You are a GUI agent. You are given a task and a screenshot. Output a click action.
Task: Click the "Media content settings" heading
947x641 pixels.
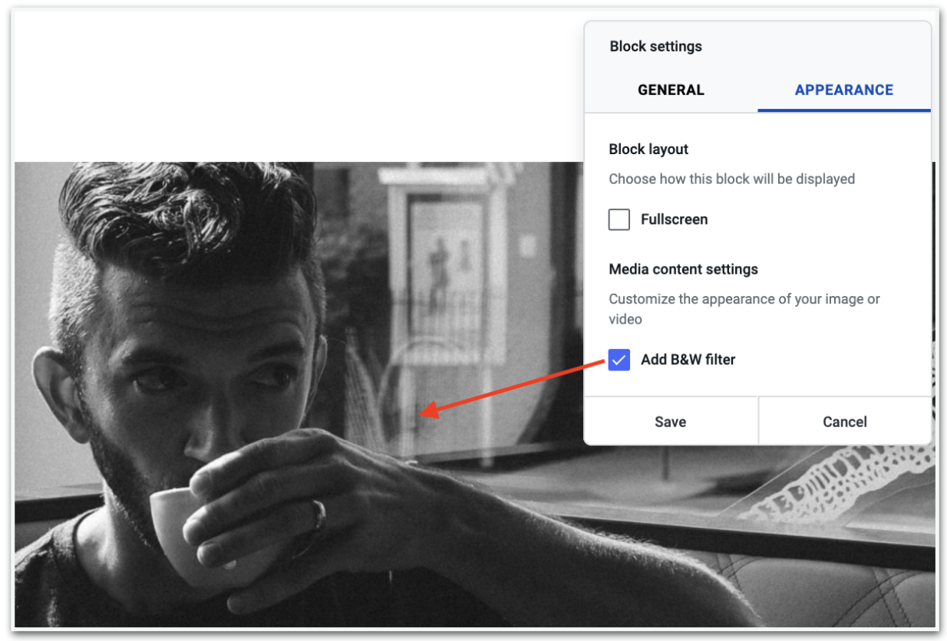point(683,269)
